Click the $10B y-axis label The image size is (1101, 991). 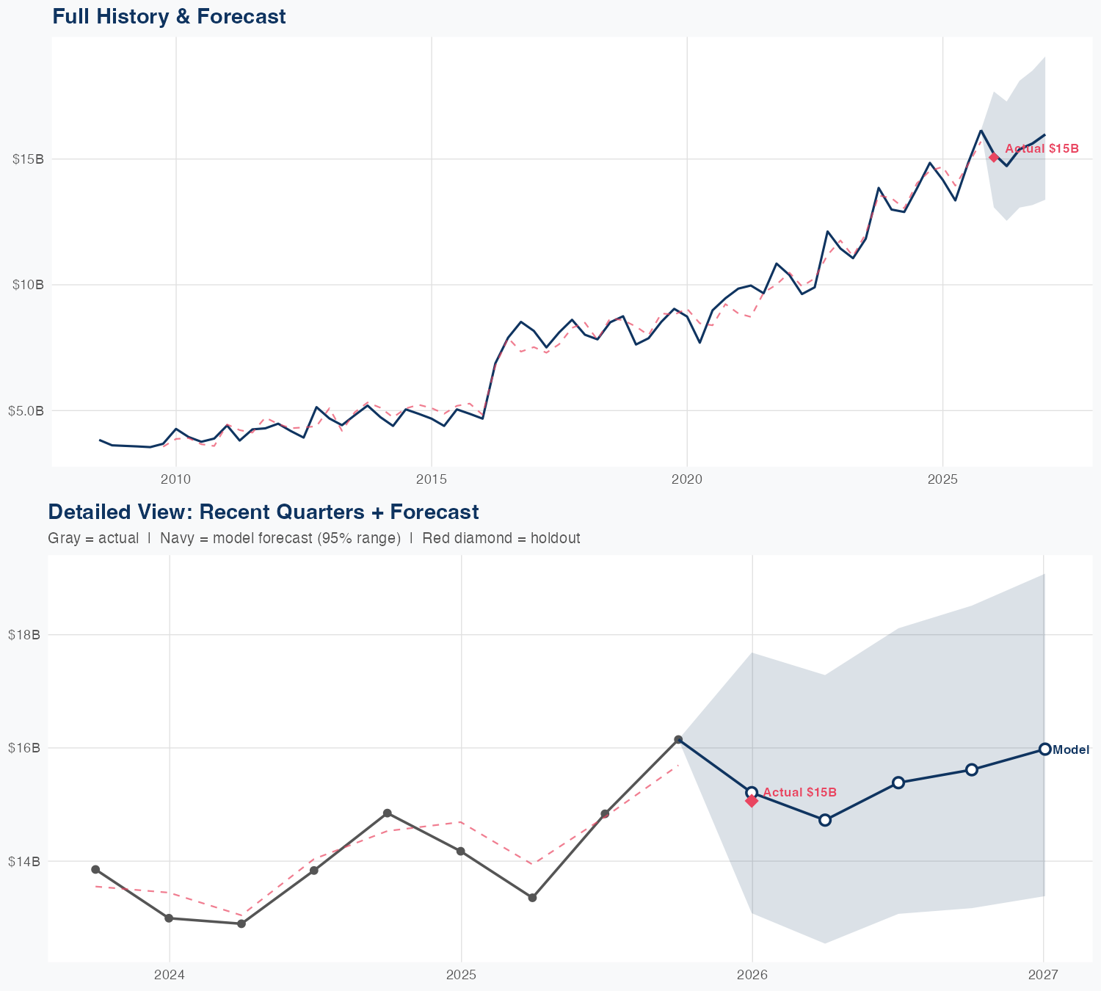click(28, 285)
